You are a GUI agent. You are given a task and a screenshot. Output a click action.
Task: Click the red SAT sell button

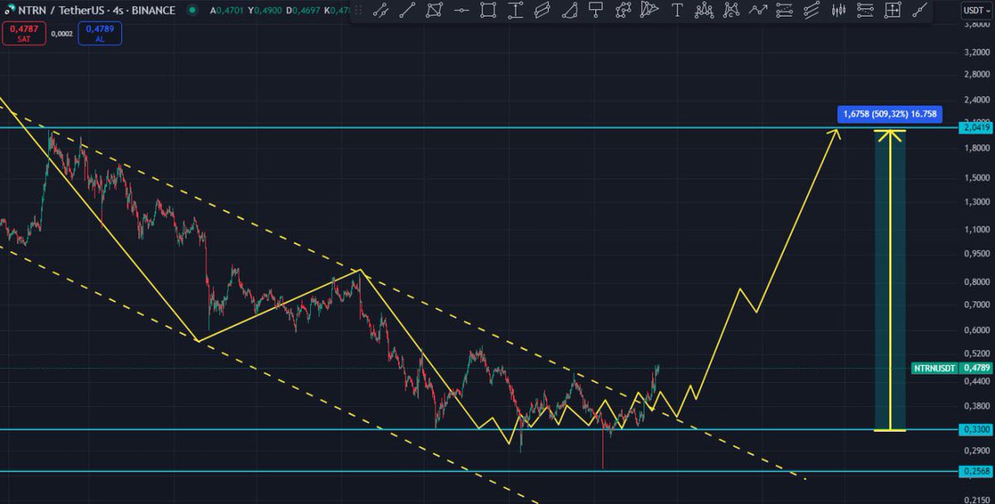pos(24,33)
